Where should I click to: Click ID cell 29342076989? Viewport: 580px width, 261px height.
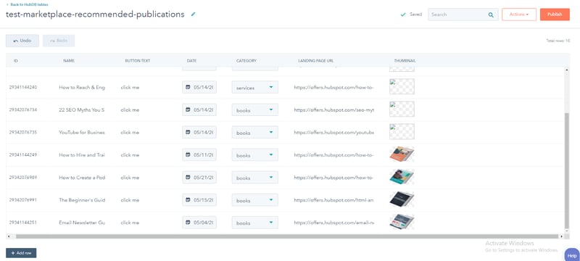23,178
